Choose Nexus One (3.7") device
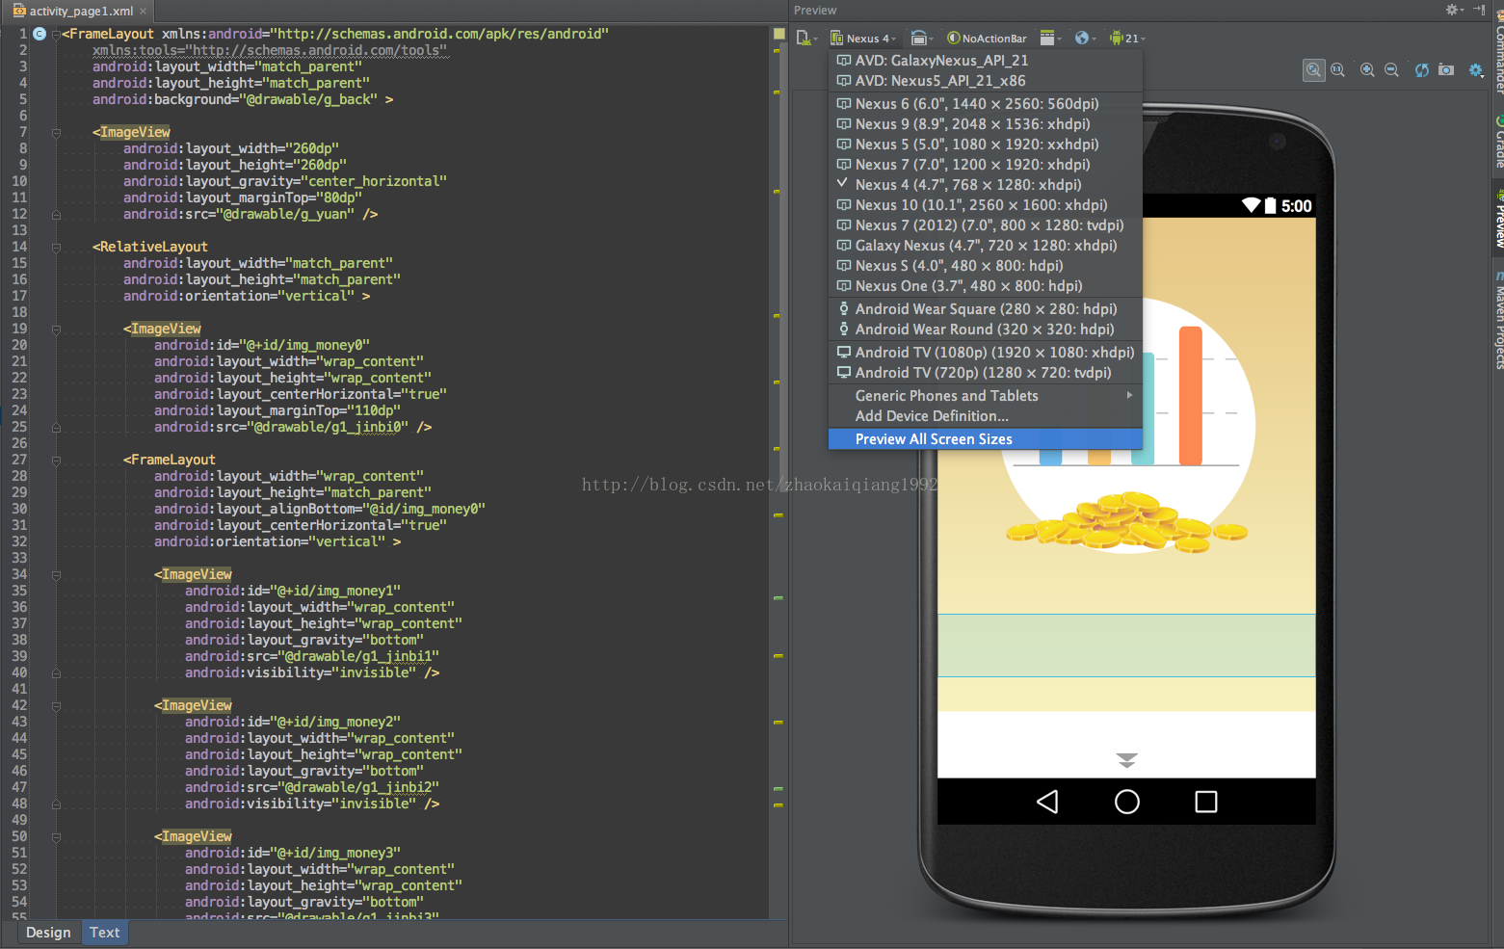 point(985,286)
